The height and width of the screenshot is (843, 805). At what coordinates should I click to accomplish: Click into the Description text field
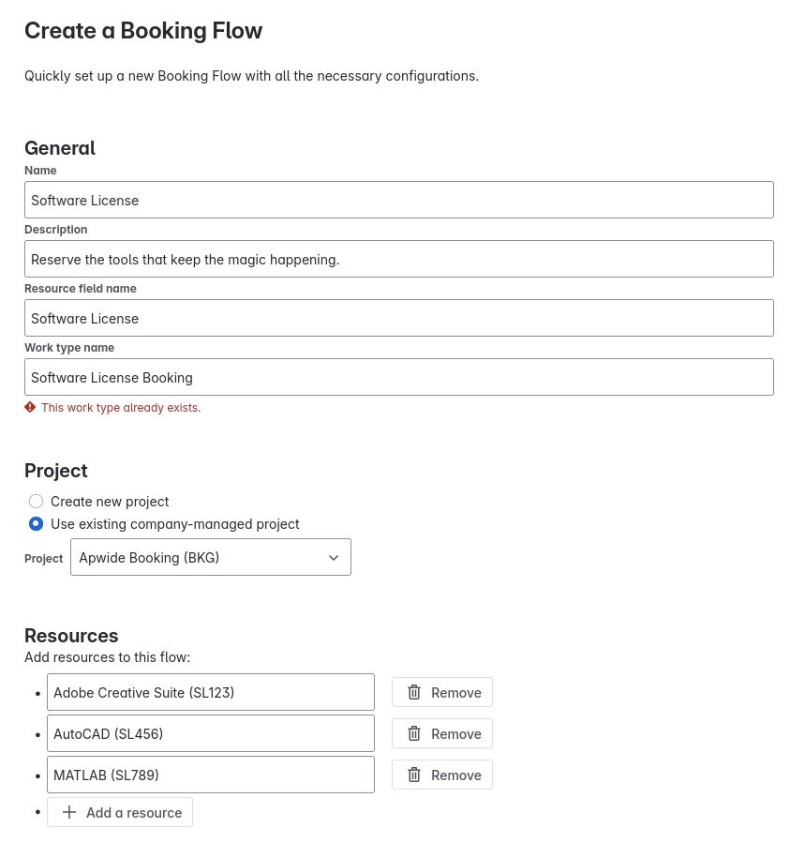(x=399, y=260)
